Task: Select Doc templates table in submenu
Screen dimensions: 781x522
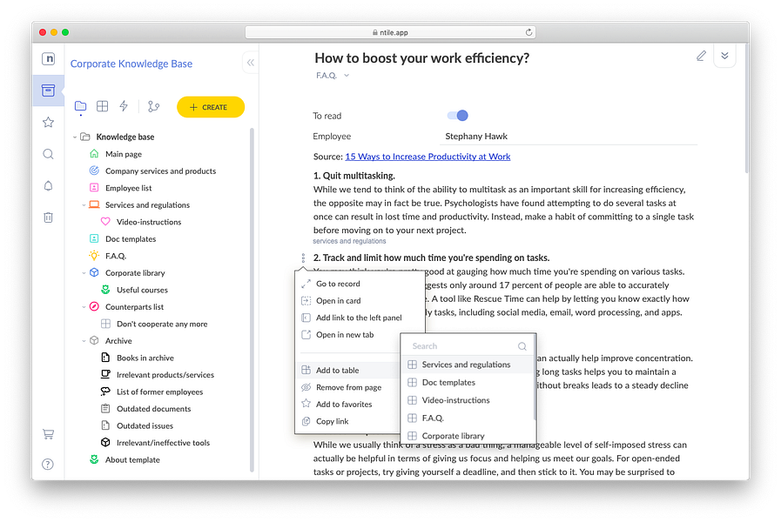Action: 468,382
